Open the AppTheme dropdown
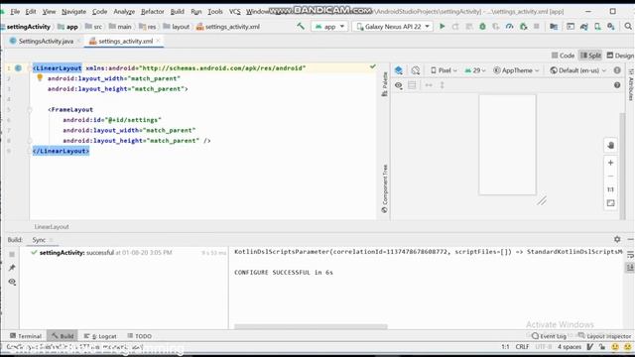Screen dimensions: 635x357 (x=516, y=70)
